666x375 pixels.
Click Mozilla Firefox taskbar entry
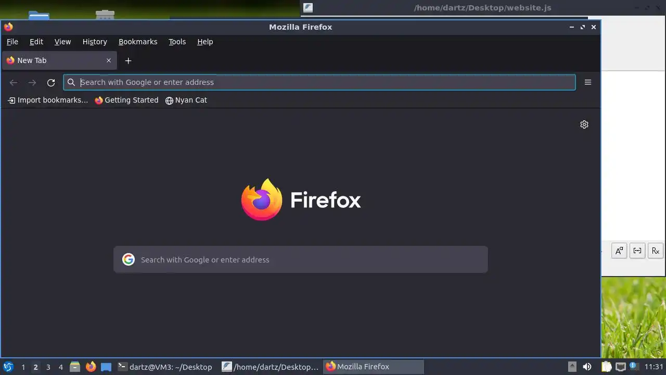click(374, 367)
